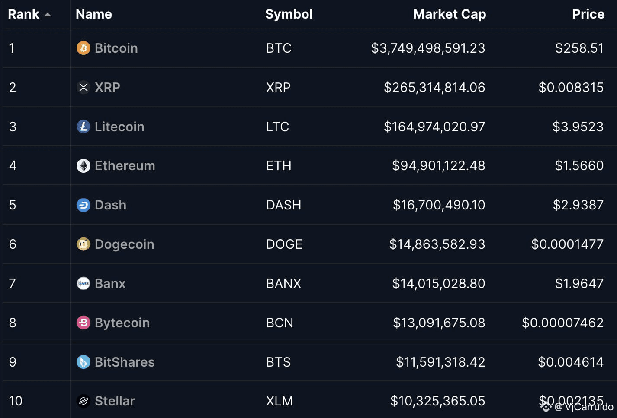Click the Litecoin logo icon
This screenshot has height=418, width=617.
(x=84, y=127)
